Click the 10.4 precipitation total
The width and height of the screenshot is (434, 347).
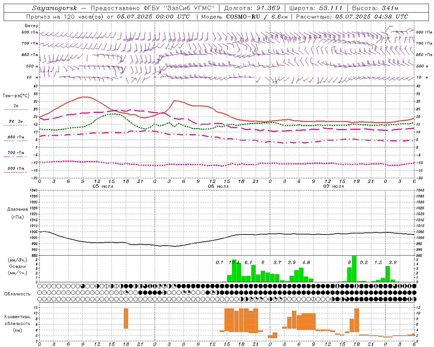pyautogui.click(x=234, y=262)
